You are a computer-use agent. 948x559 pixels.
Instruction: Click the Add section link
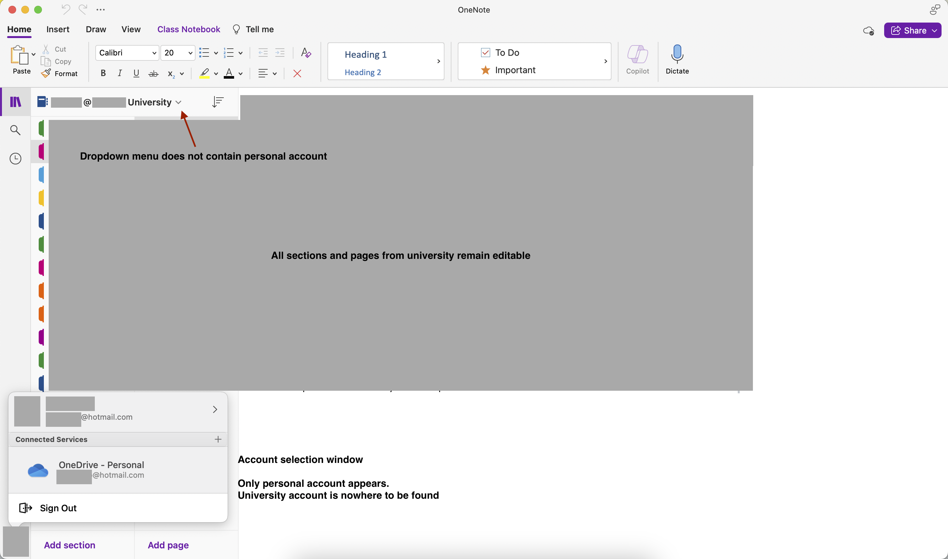tap(69, 545)
